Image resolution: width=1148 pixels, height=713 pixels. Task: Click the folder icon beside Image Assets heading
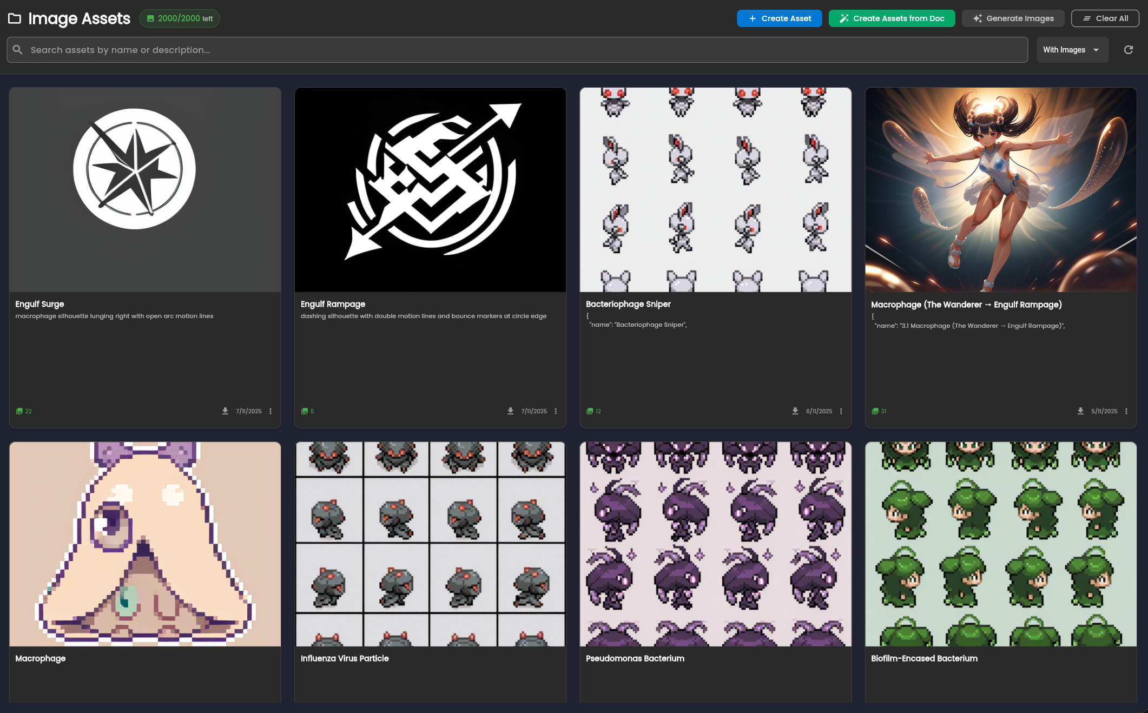pos(15,18)
